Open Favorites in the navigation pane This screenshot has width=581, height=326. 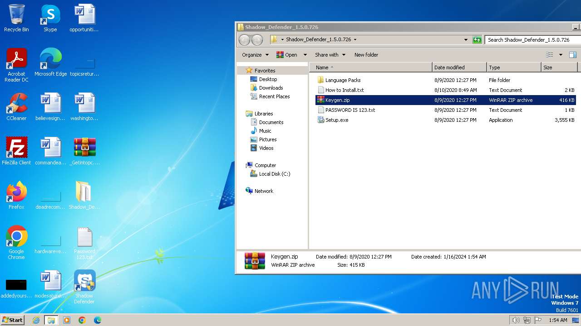[265, 71]
